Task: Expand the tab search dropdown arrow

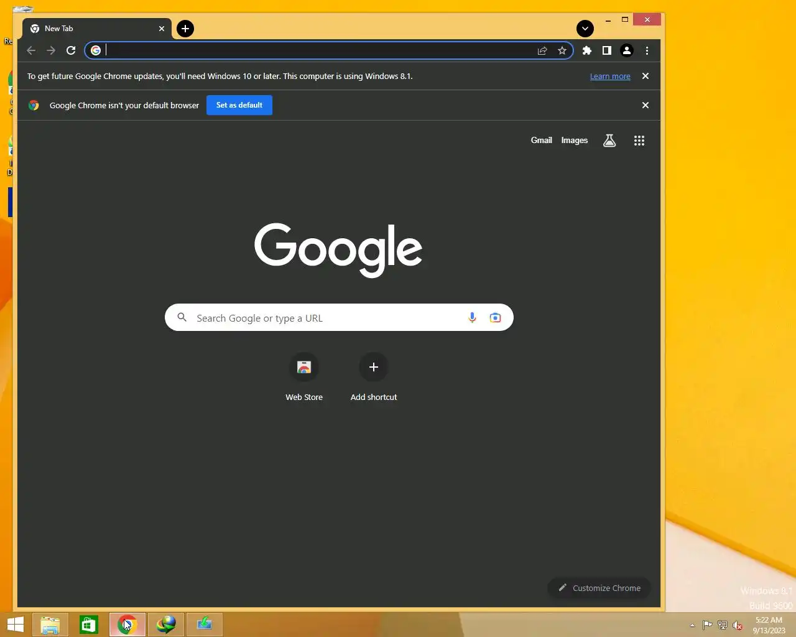Action: tap(585, 29)
